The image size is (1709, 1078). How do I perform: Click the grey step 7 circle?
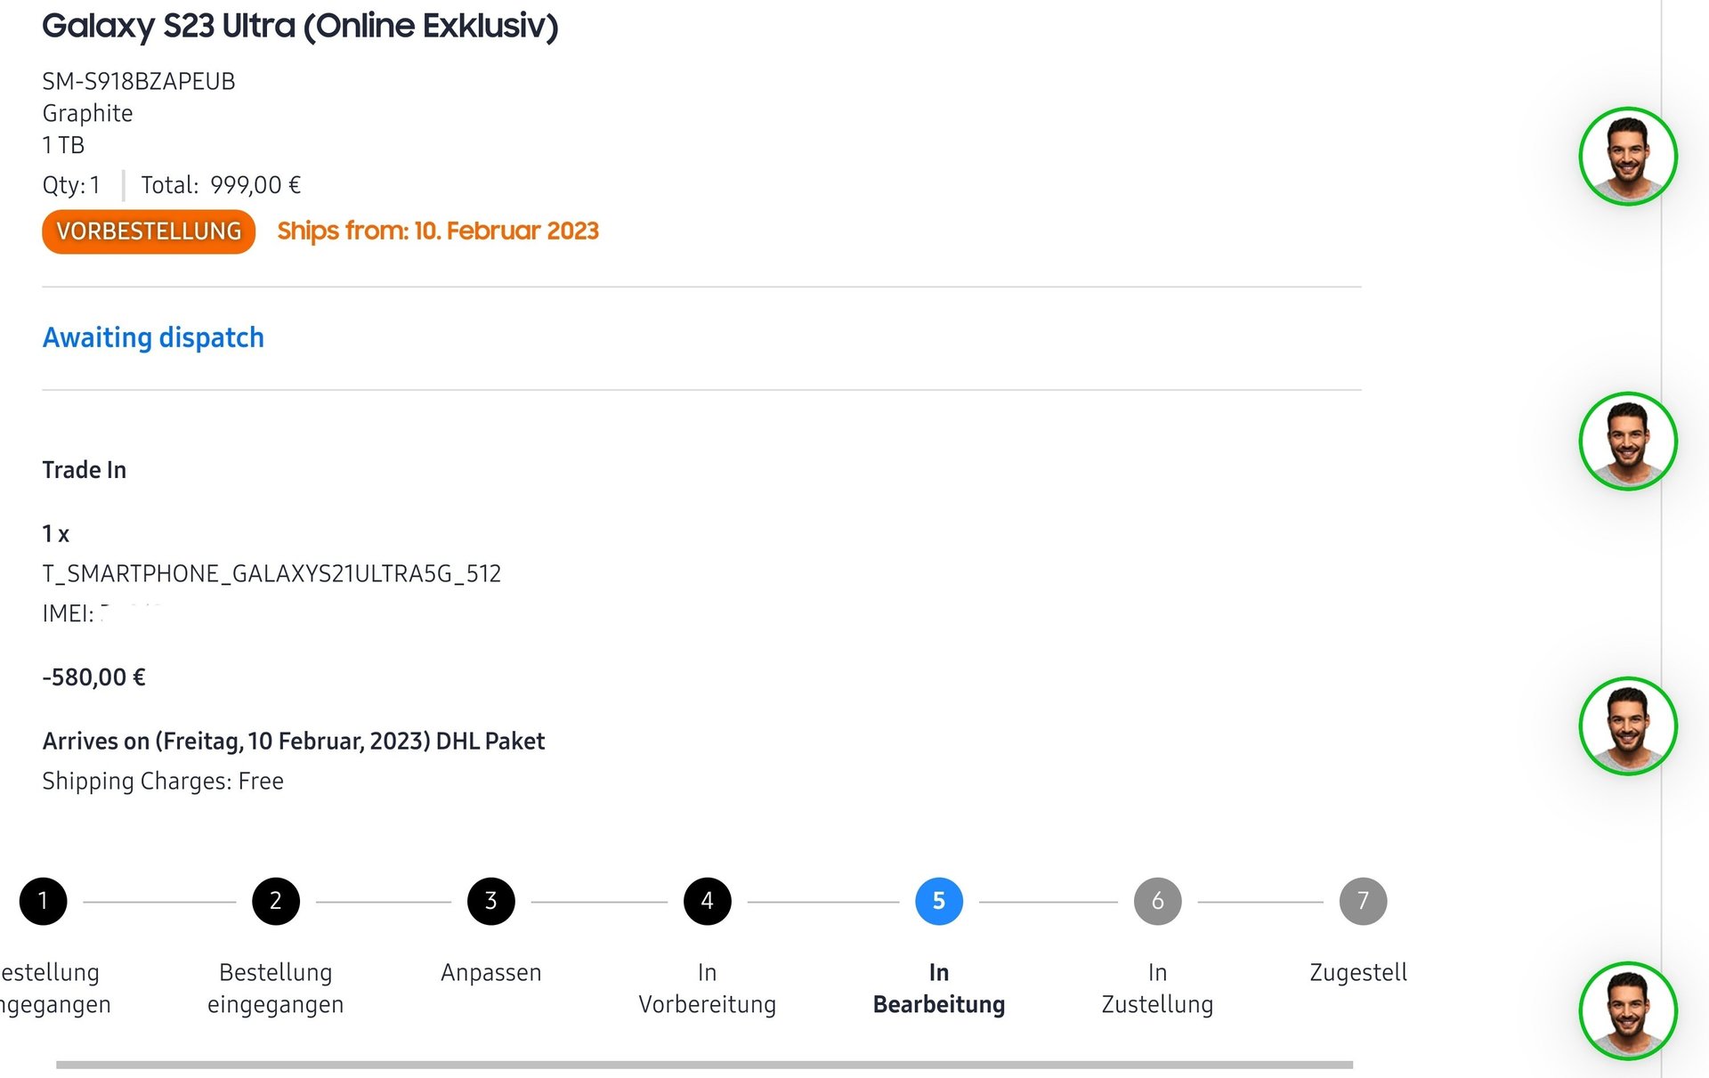1363,901
